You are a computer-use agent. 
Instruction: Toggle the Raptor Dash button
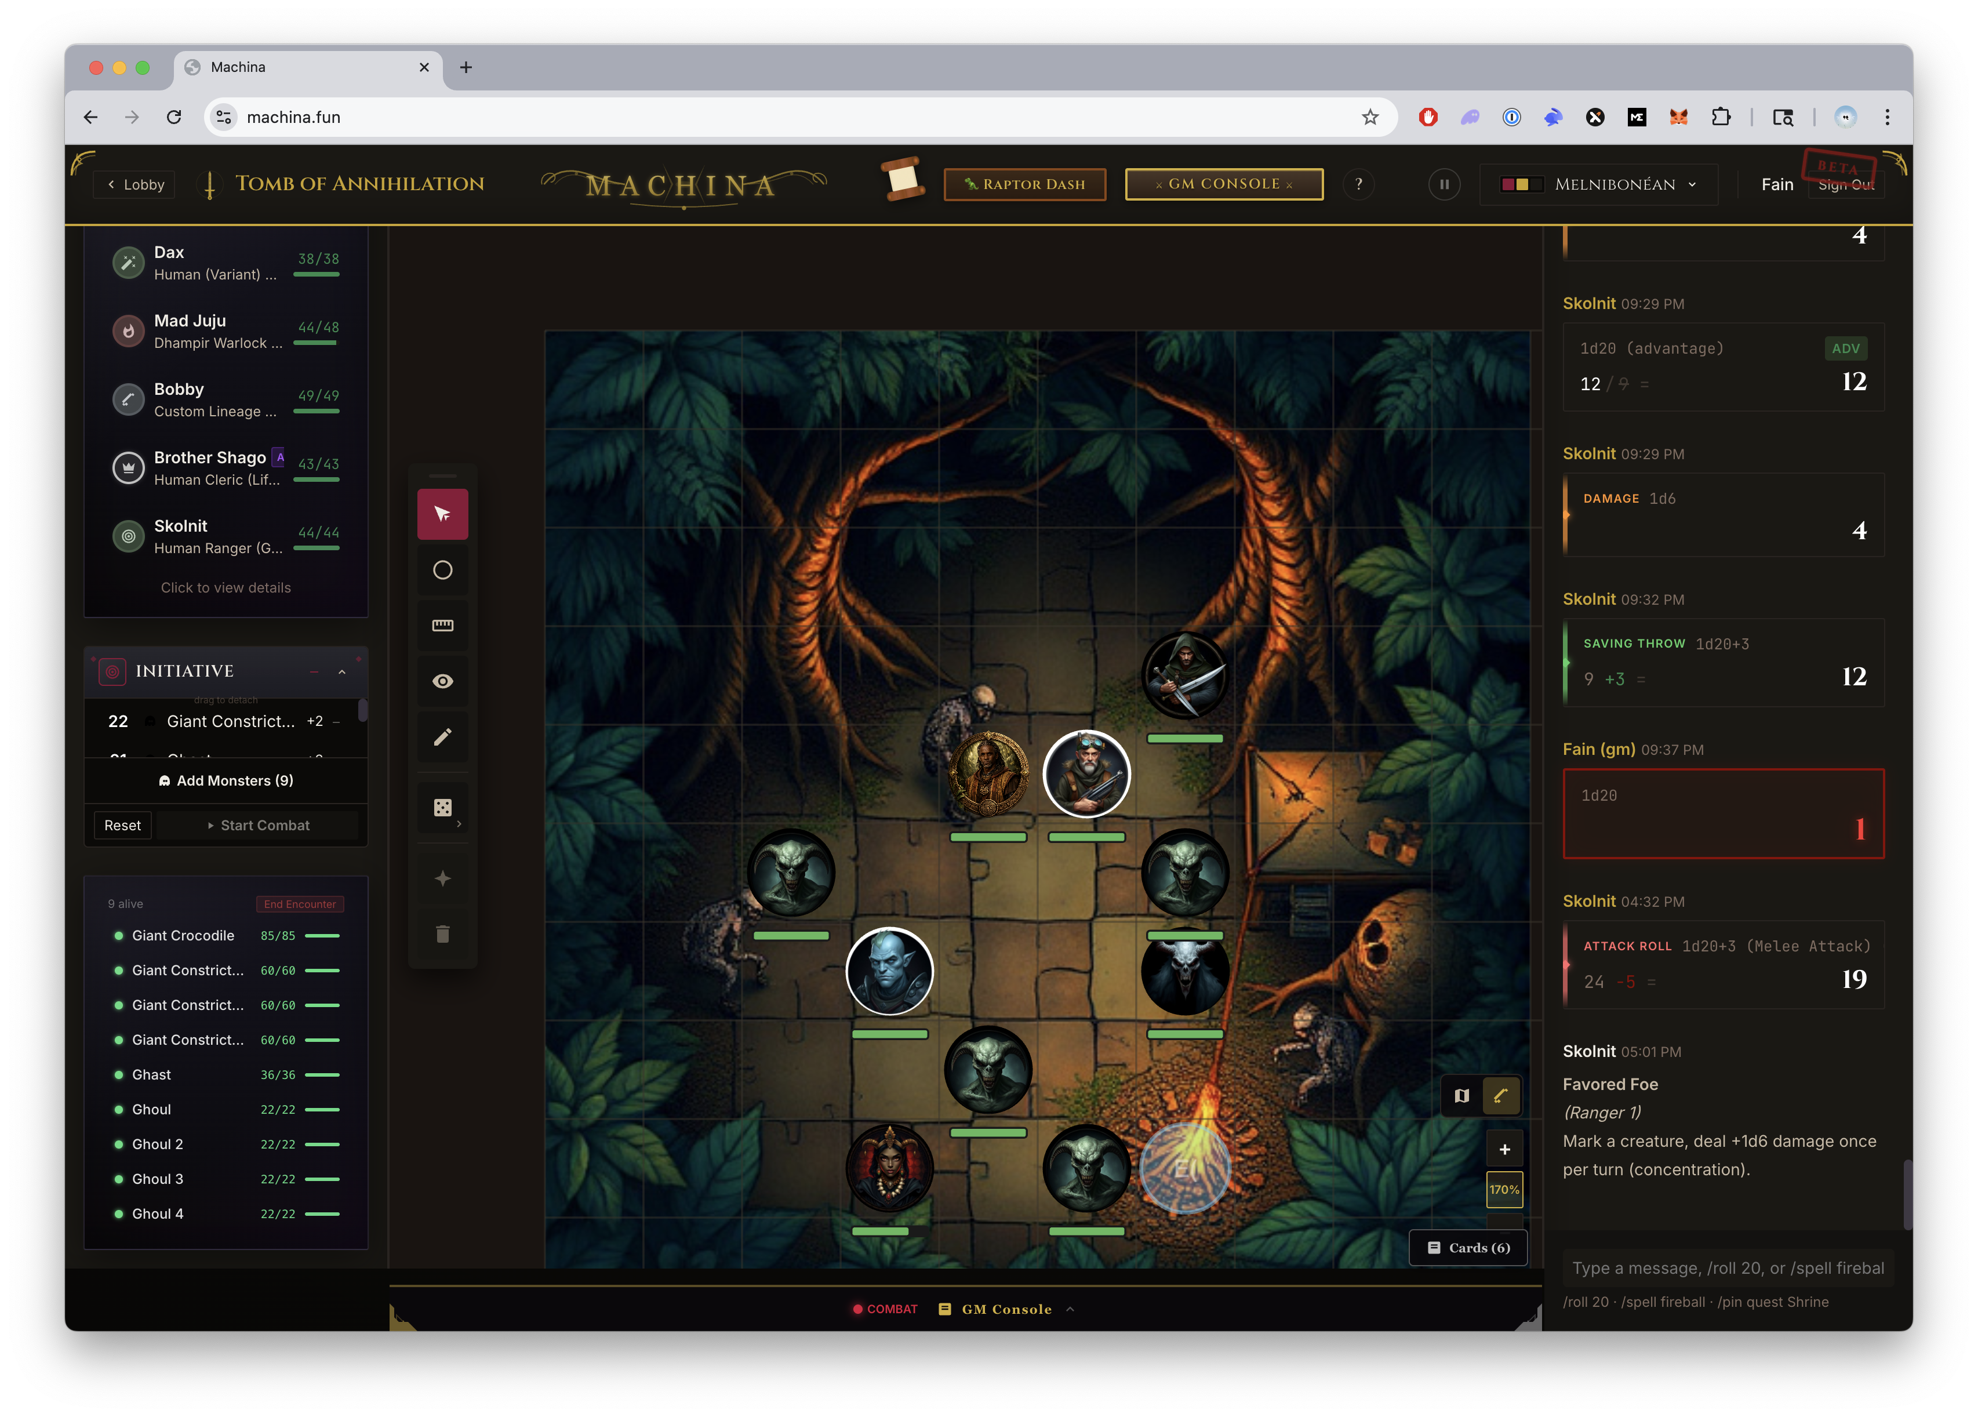click(x=1025, y=184)
